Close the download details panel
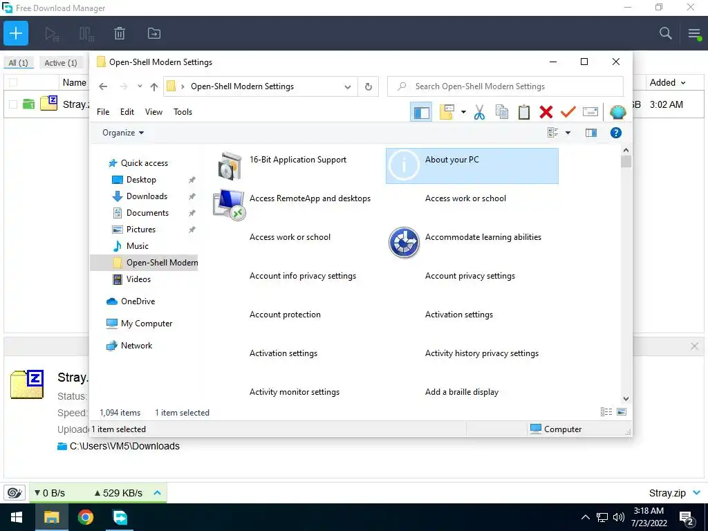Viewport: 708px width, 531px height. (694, 346)
